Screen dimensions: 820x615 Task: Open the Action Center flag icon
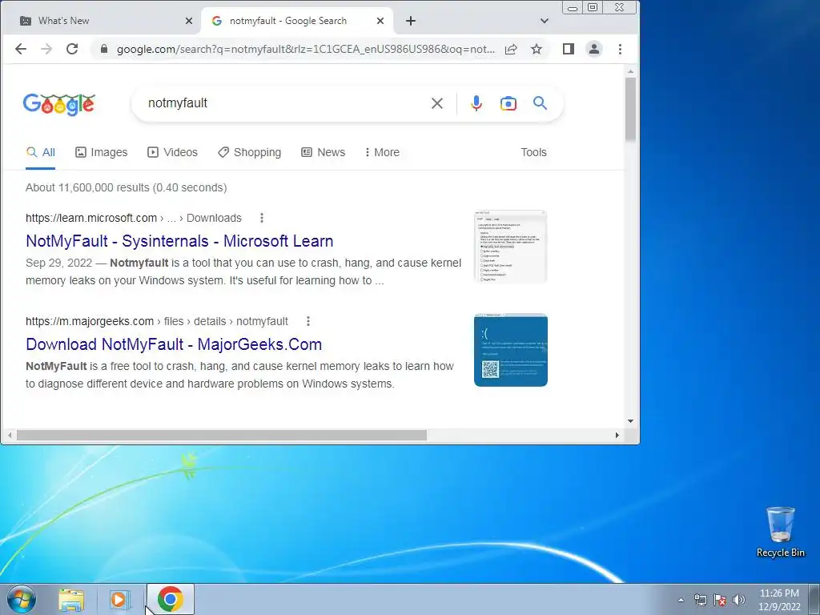pos(720,600)
